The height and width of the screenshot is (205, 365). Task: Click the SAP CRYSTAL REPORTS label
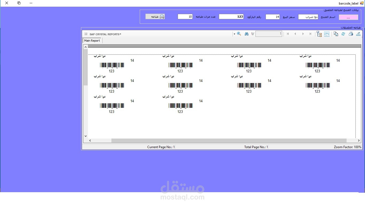(x=105, y=34)
